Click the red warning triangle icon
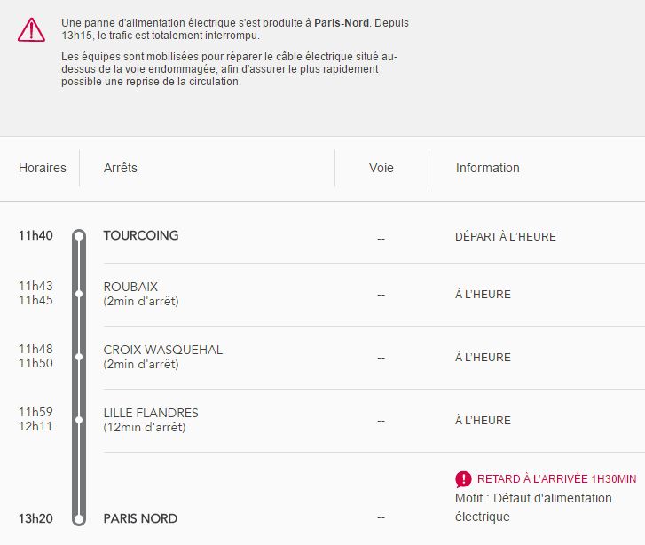Image resolution: width=645 pixels, height=545 pixels. (31, 29)
